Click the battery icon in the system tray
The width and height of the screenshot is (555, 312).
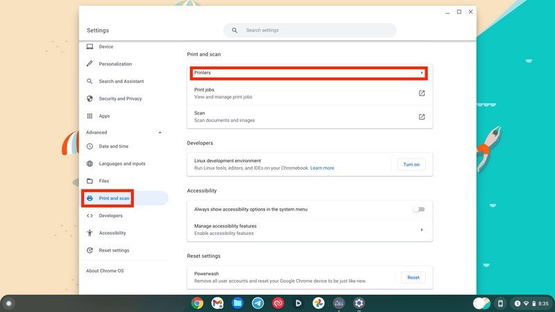pyautogui.click(x=533, y=304)
